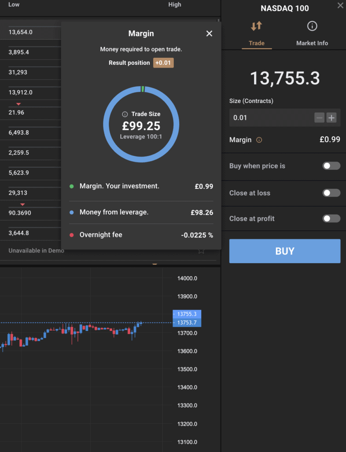Select the Trade arrows icon
The image size is (346, 452).
point(256,26)
